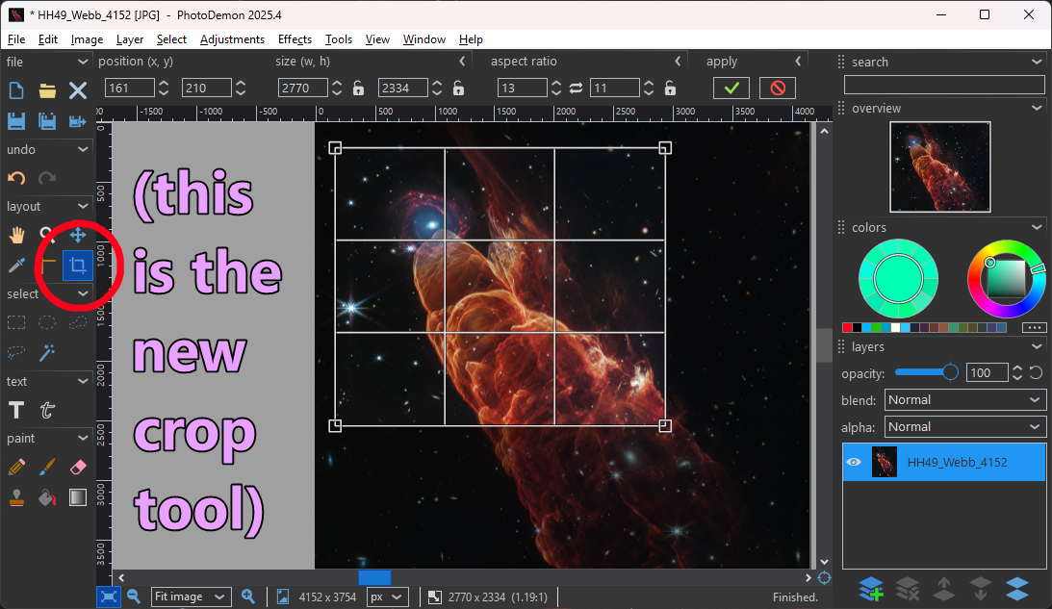Select the Clone stamp tool
Image resolution: width=1052 pixels, height=609 pixels.
(x=16, y=497)
